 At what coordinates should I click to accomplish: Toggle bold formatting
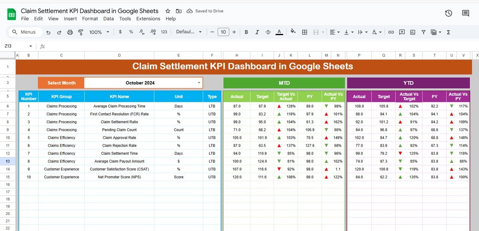tap(246, 32)
